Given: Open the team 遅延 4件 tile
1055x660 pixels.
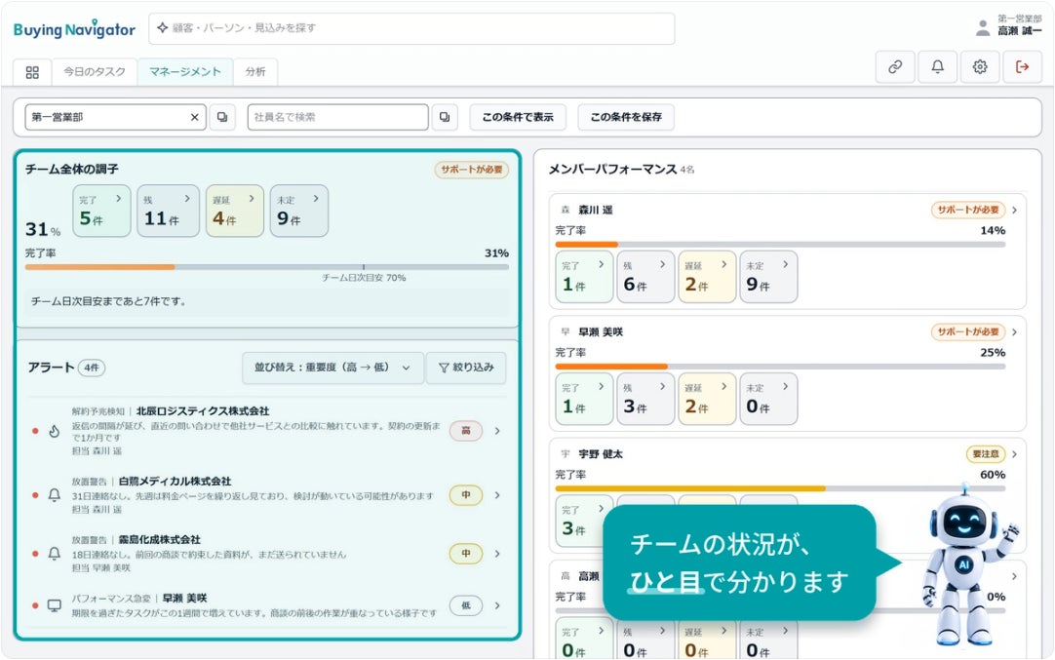Looking at the screenshot, I should pyautogui.click(x=235, y=211).
